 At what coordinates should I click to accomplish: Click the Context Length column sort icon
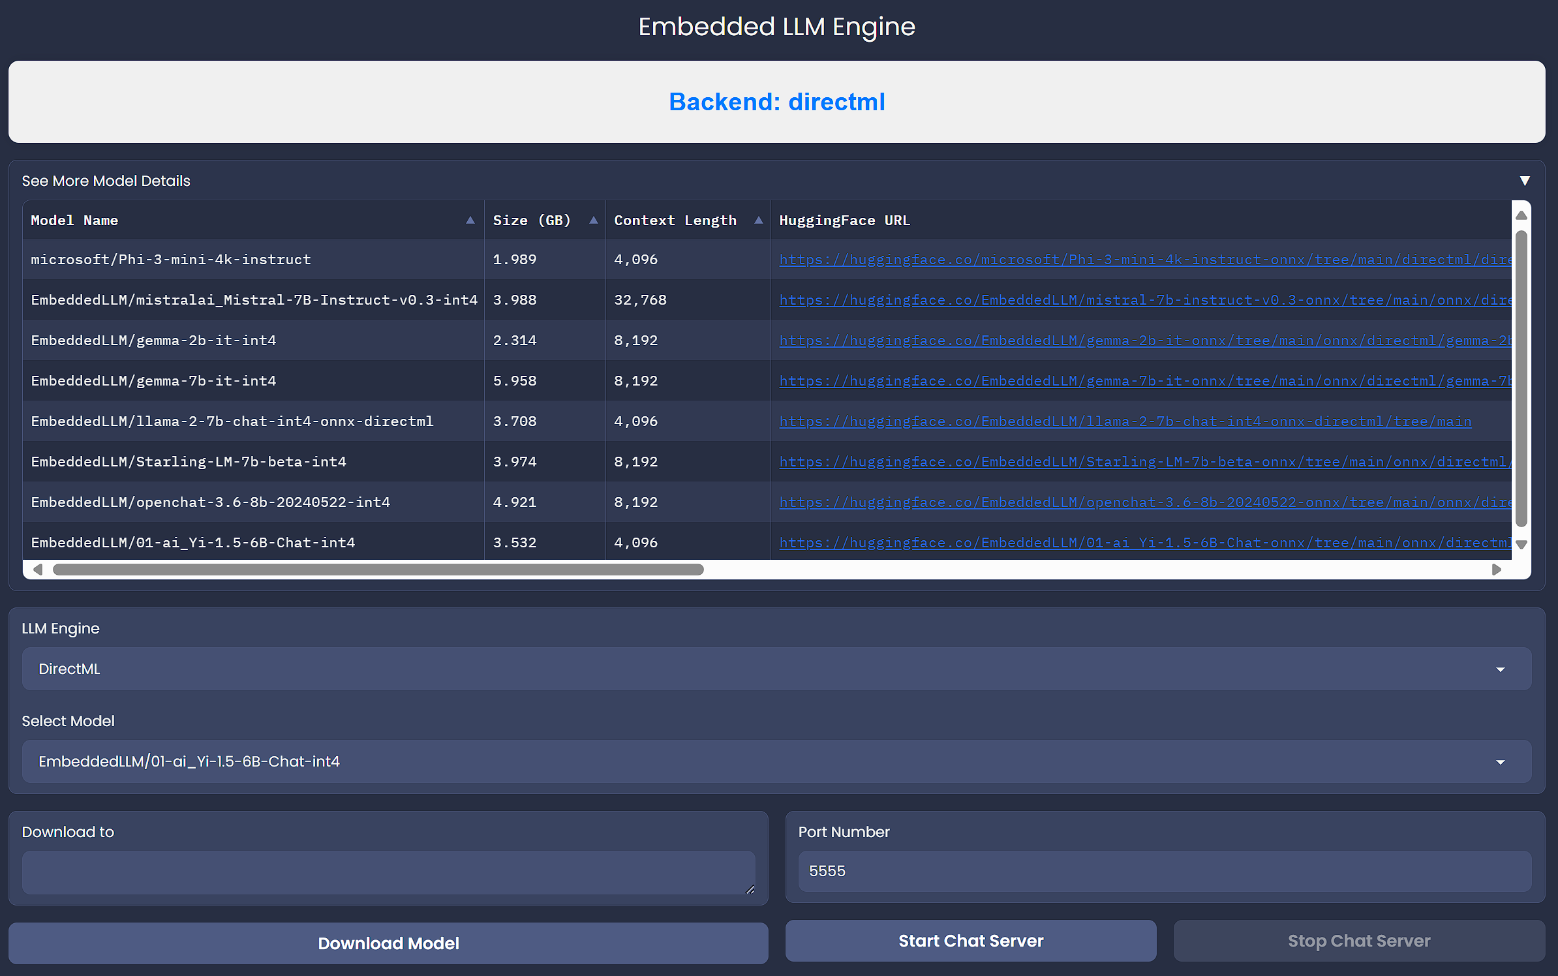tap(757, 221)
